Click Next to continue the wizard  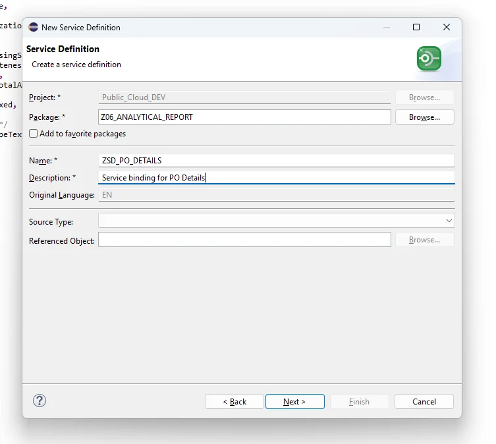pyautogui.click(x=295, y=402)
